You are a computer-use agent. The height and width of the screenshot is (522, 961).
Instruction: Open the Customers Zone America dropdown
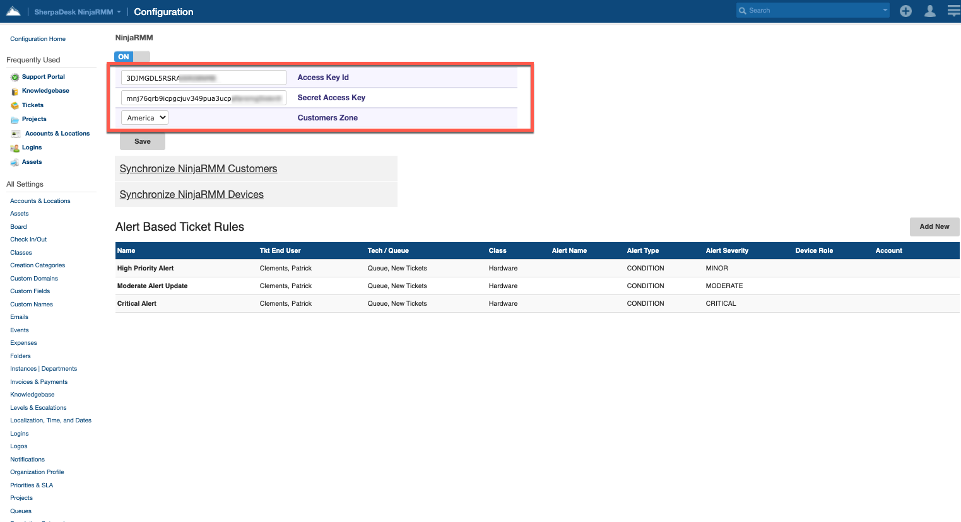[145, 118]
